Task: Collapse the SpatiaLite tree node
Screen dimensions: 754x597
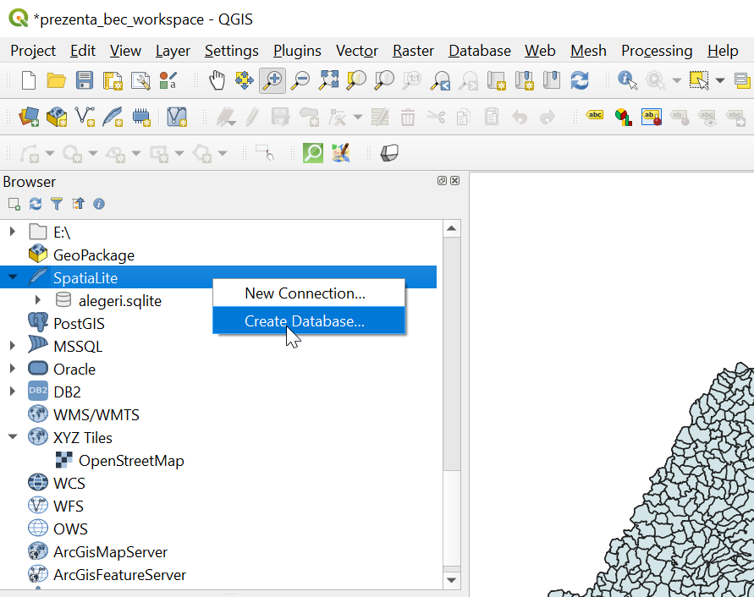Action: [13, 277]
